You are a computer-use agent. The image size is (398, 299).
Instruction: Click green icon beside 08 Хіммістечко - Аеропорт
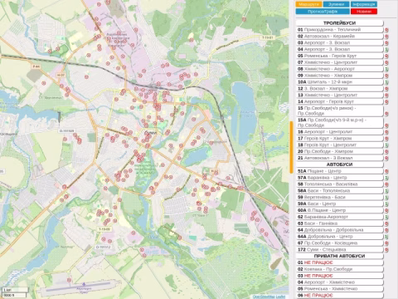[386, 69]
